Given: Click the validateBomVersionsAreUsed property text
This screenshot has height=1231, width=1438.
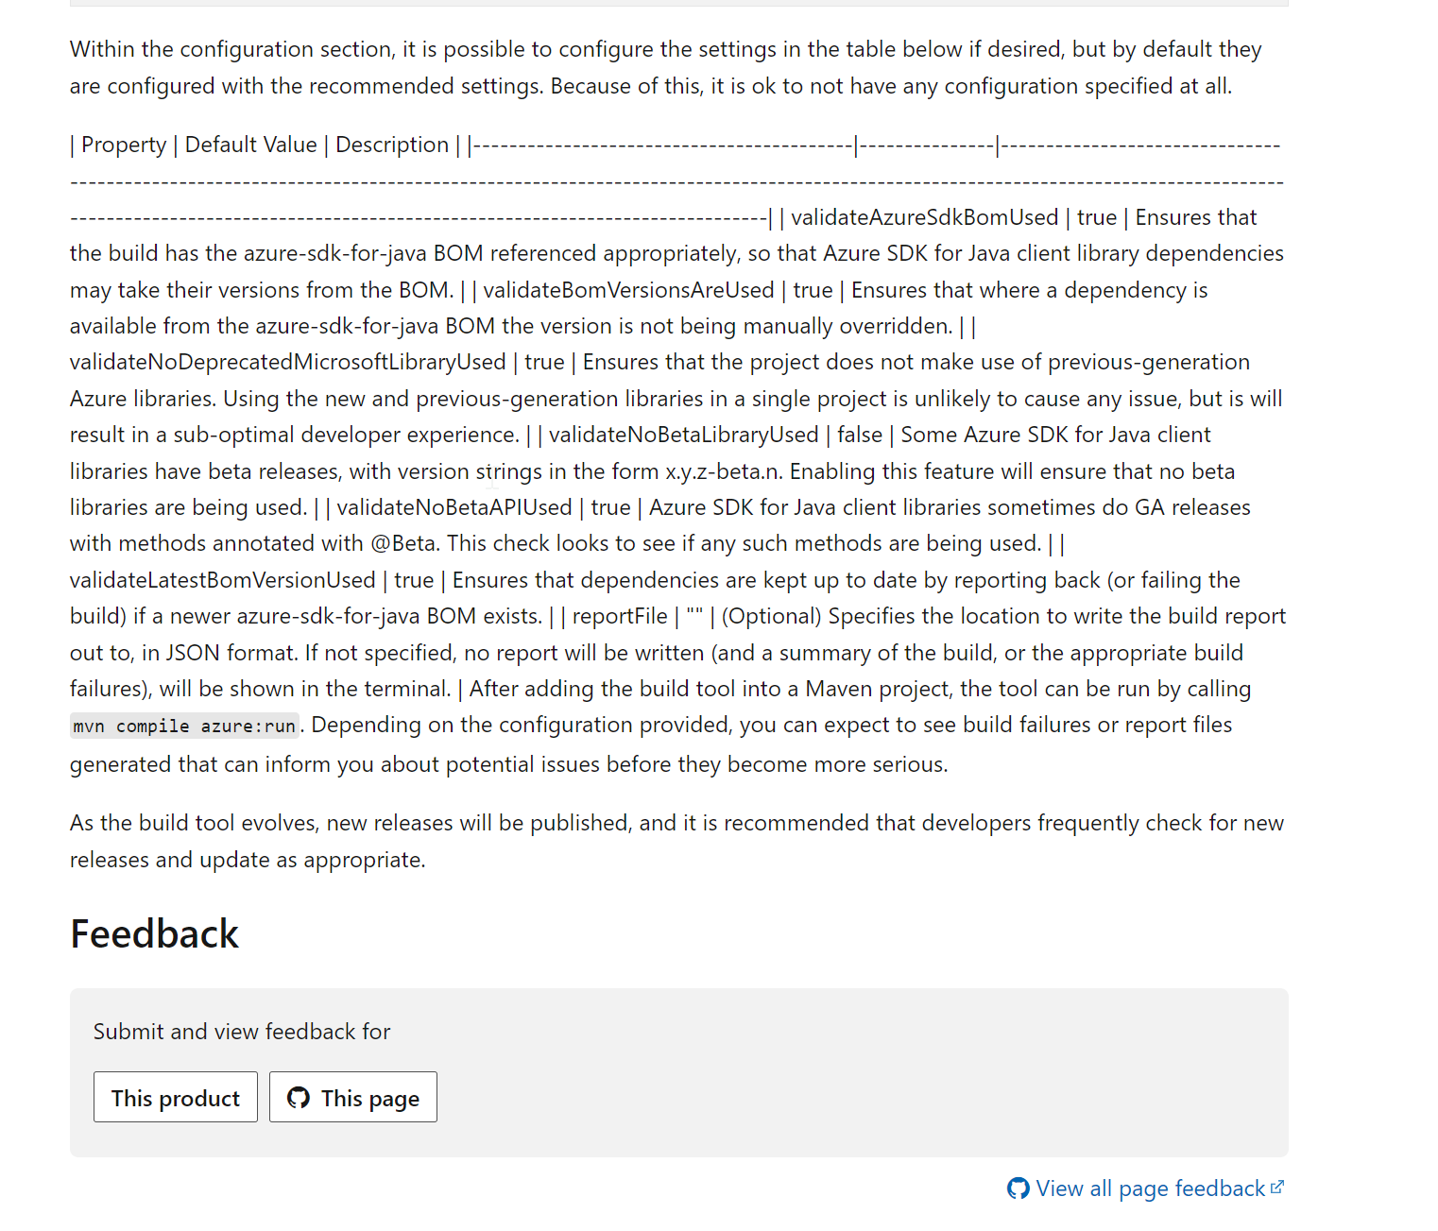Looking at the screenshot, I should click(627, 290).
